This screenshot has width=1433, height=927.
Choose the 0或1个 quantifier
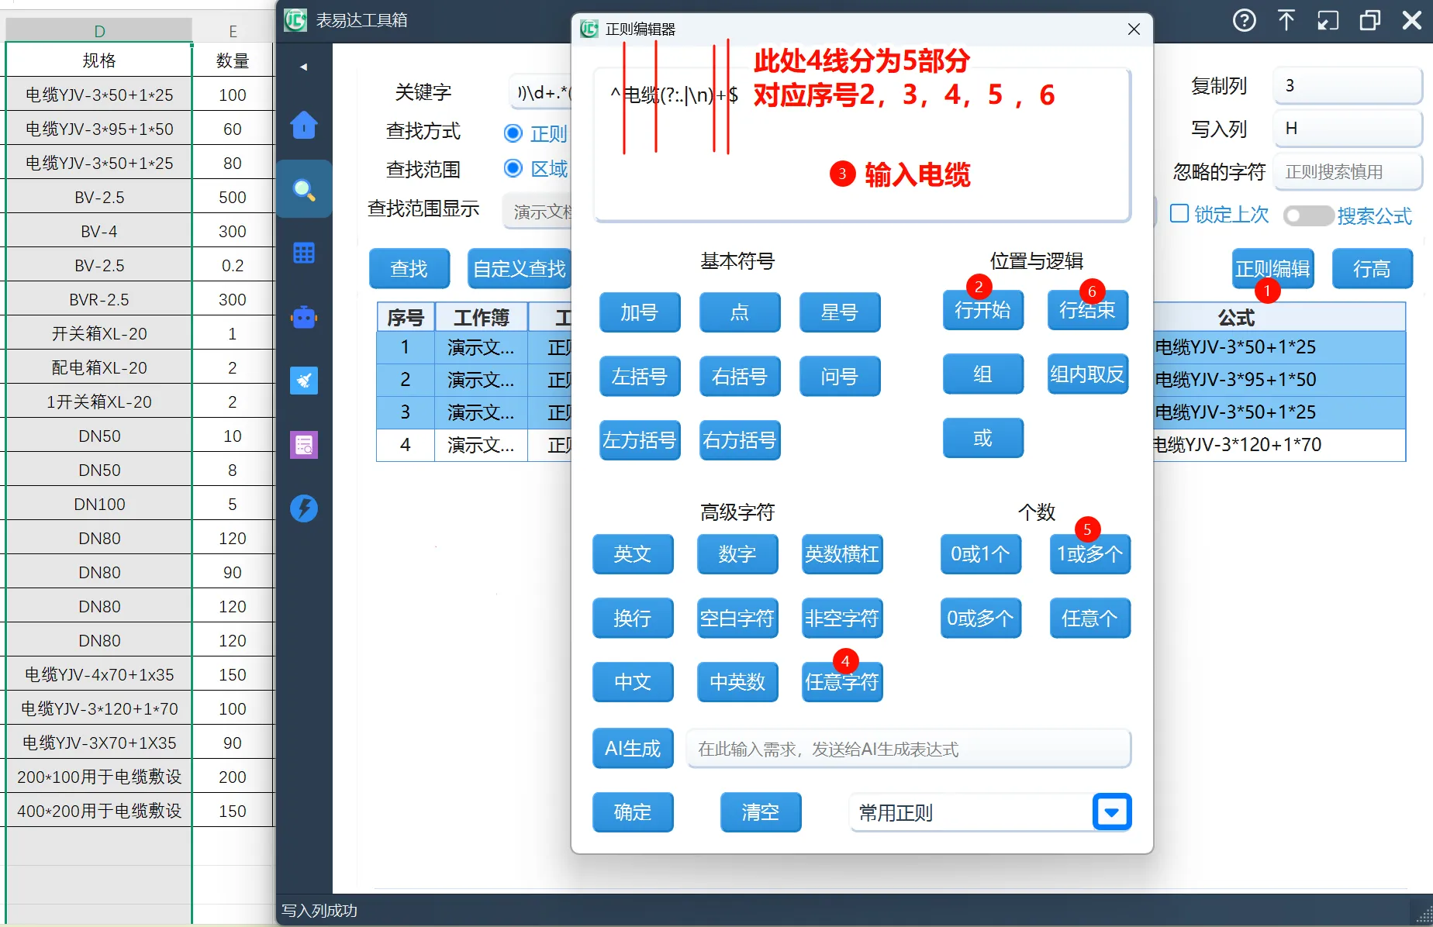(981, 554)
